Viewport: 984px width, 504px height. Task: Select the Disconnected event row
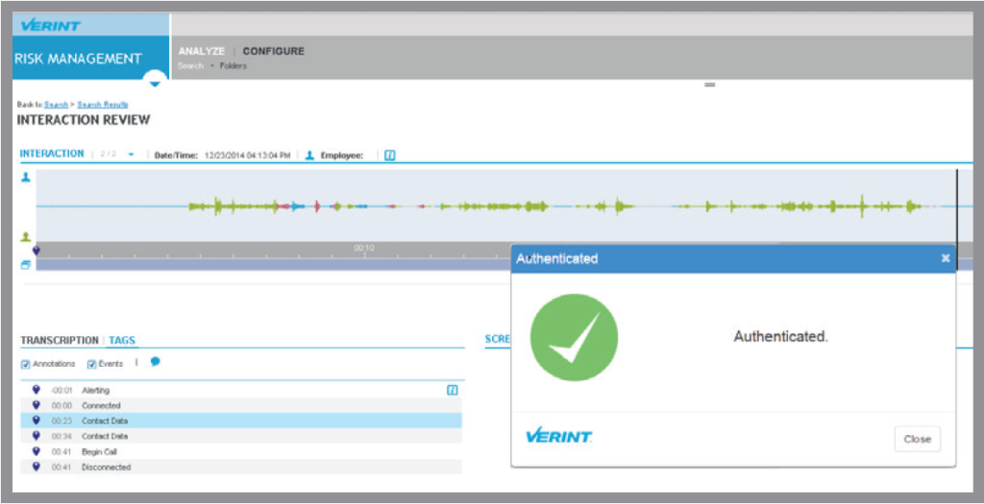[241, 467]
